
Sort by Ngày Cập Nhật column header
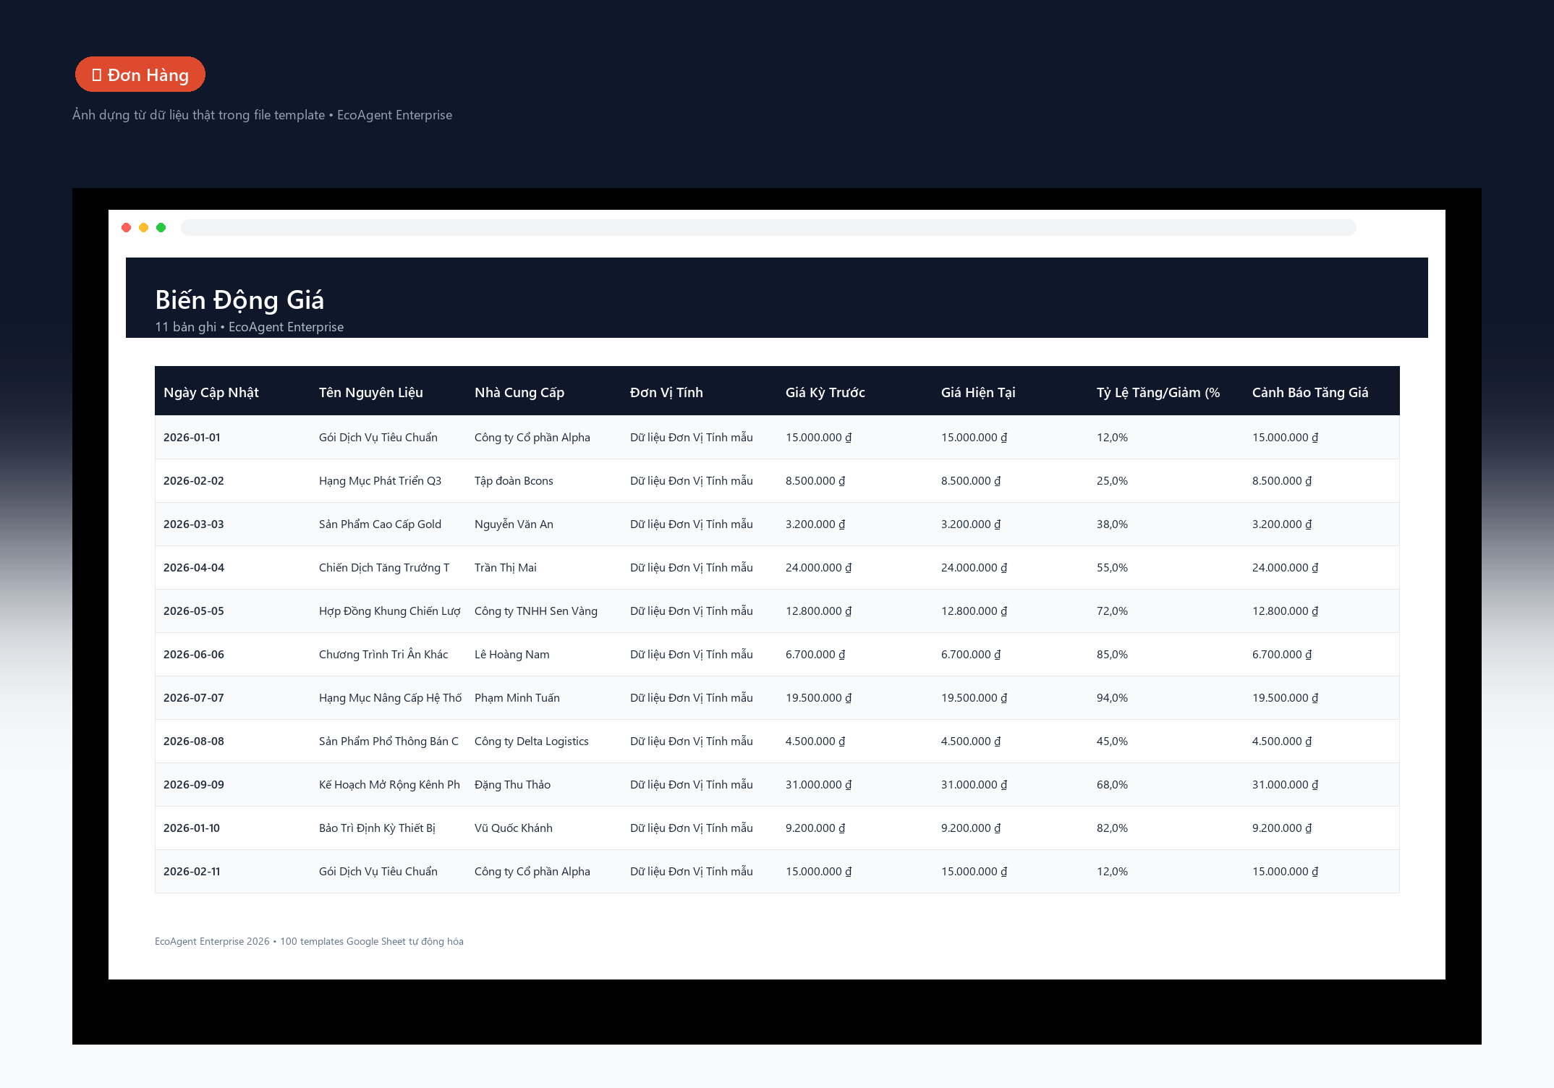click(x=211, y=393)
